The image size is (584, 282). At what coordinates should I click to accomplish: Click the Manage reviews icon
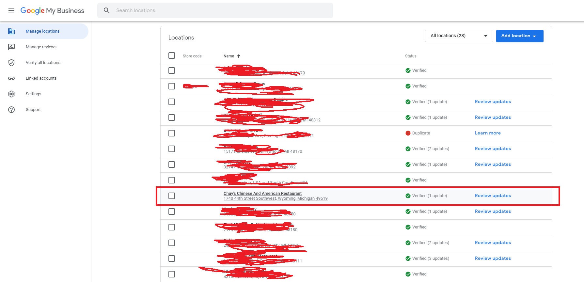tap(11, 47)
